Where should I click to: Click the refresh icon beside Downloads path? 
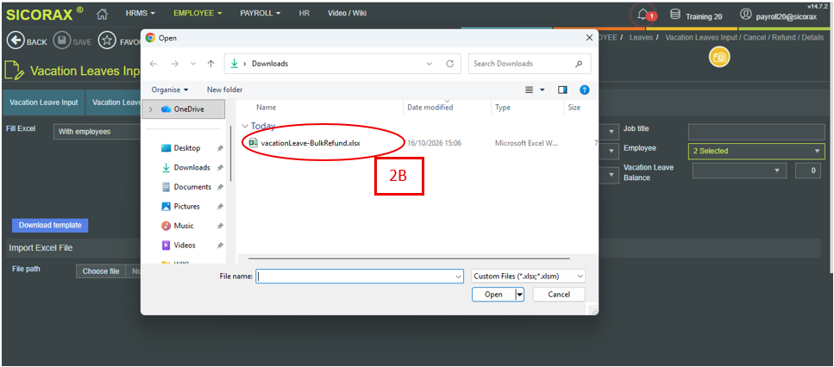(449, 63)
